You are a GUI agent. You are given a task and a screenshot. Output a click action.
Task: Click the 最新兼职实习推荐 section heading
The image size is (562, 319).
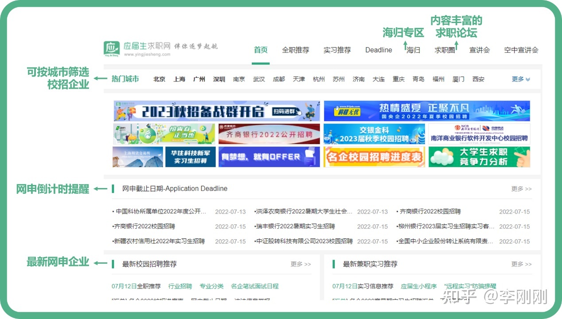pyautogui.click(x=370, y=264)
